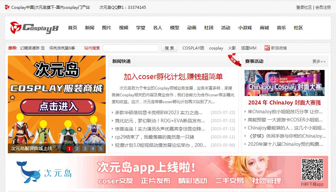Viewport: 336px width, 192px height.
Task: Click 点击进入 on the store banner
Action: click(58, 107)
